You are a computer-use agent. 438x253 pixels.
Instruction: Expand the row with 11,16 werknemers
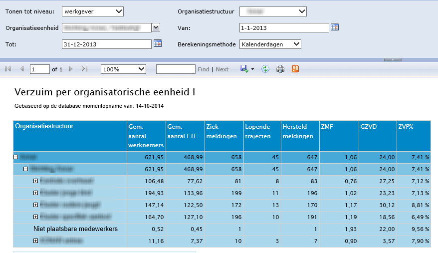(x=35, y=241)
